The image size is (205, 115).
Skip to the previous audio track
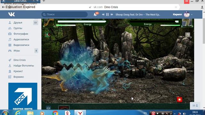tap(103, 14)
